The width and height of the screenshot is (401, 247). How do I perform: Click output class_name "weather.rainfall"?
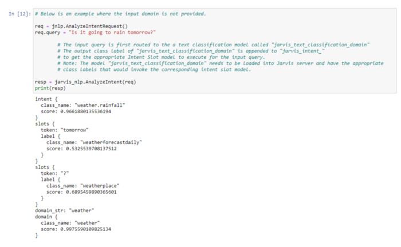[83, 105]
